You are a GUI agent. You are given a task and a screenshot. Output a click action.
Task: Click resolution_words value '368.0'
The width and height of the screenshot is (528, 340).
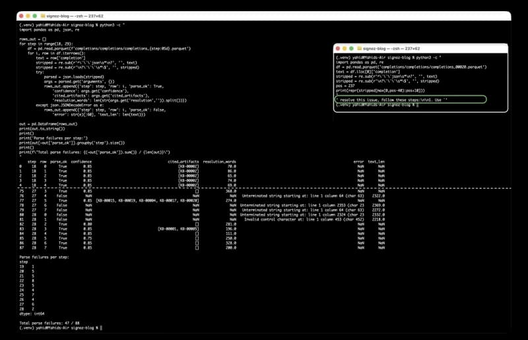tap(230, 191)
